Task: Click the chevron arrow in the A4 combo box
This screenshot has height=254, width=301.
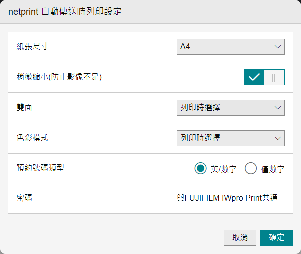Action: point(278,47)
